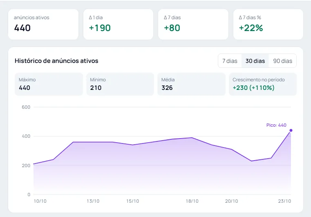Click the 600 y-axis label
Screen dimensions: 311x217
point(26,107)
